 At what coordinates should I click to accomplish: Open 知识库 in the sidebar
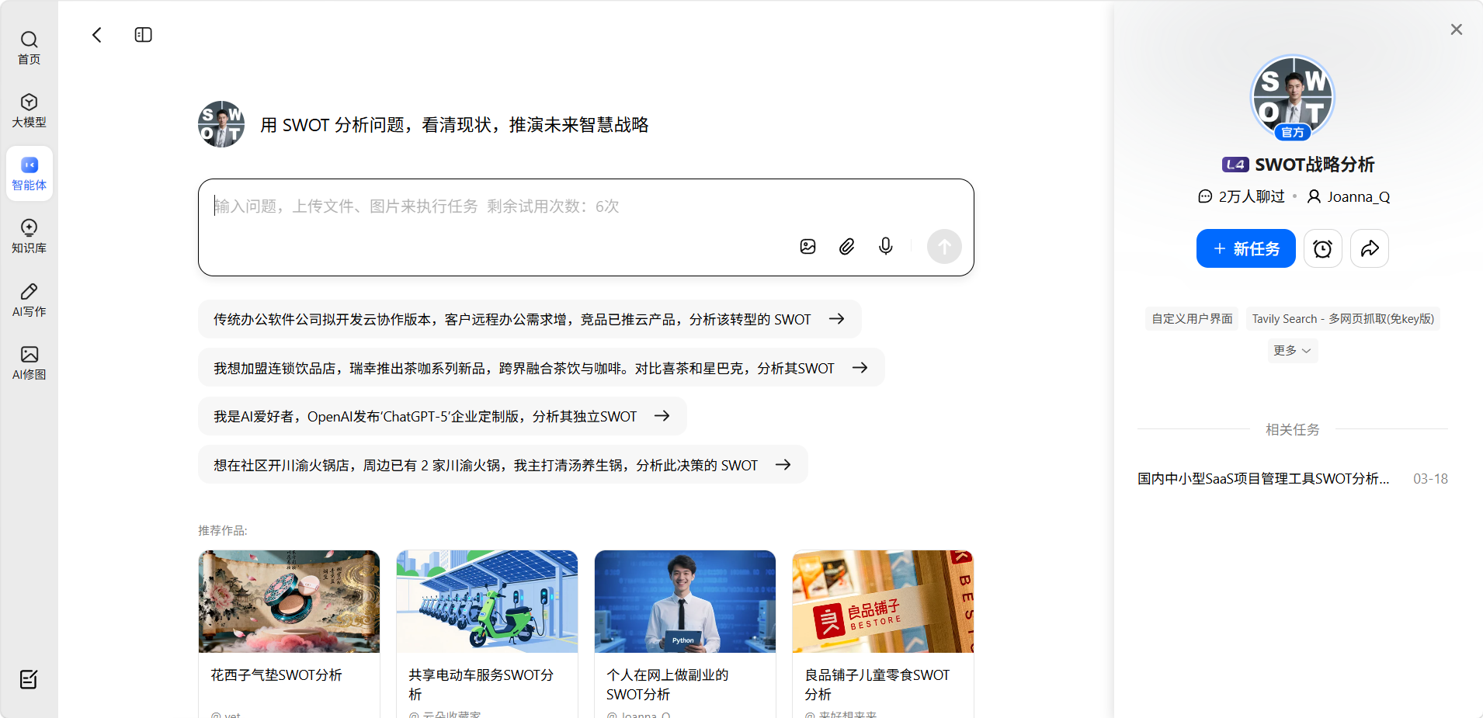(29, 236)
